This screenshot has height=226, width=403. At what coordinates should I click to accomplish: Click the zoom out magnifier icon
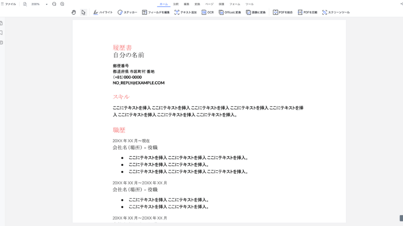tap(54, 4)
